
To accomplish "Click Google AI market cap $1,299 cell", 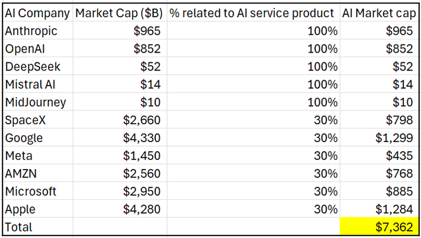I will [379, 137].
